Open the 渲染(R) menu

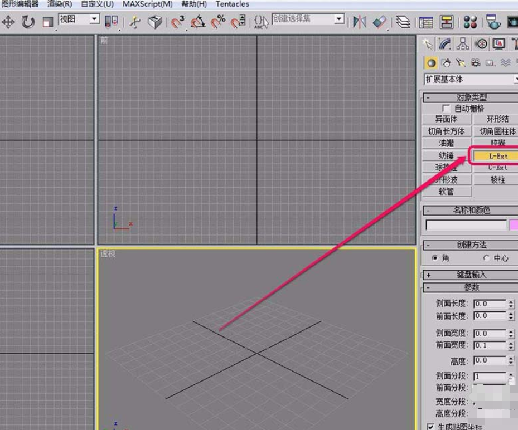[60, 4]
